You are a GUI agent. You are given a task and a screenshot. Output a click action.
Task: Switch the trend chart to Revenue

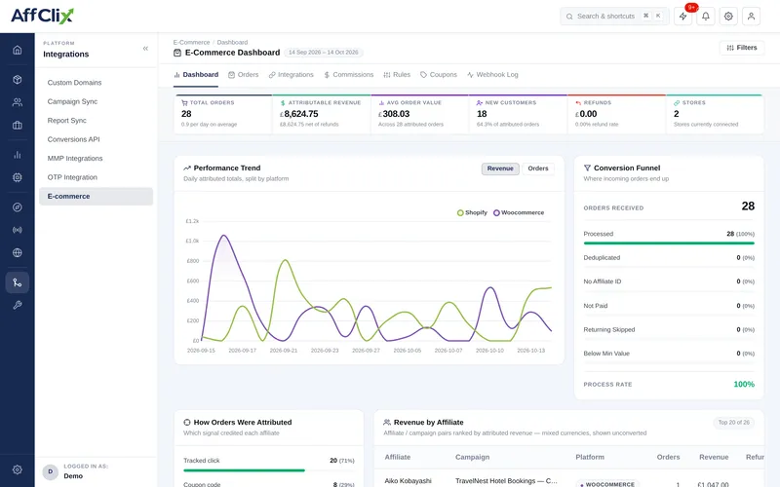pyautogui.click(x=500, y=169)
